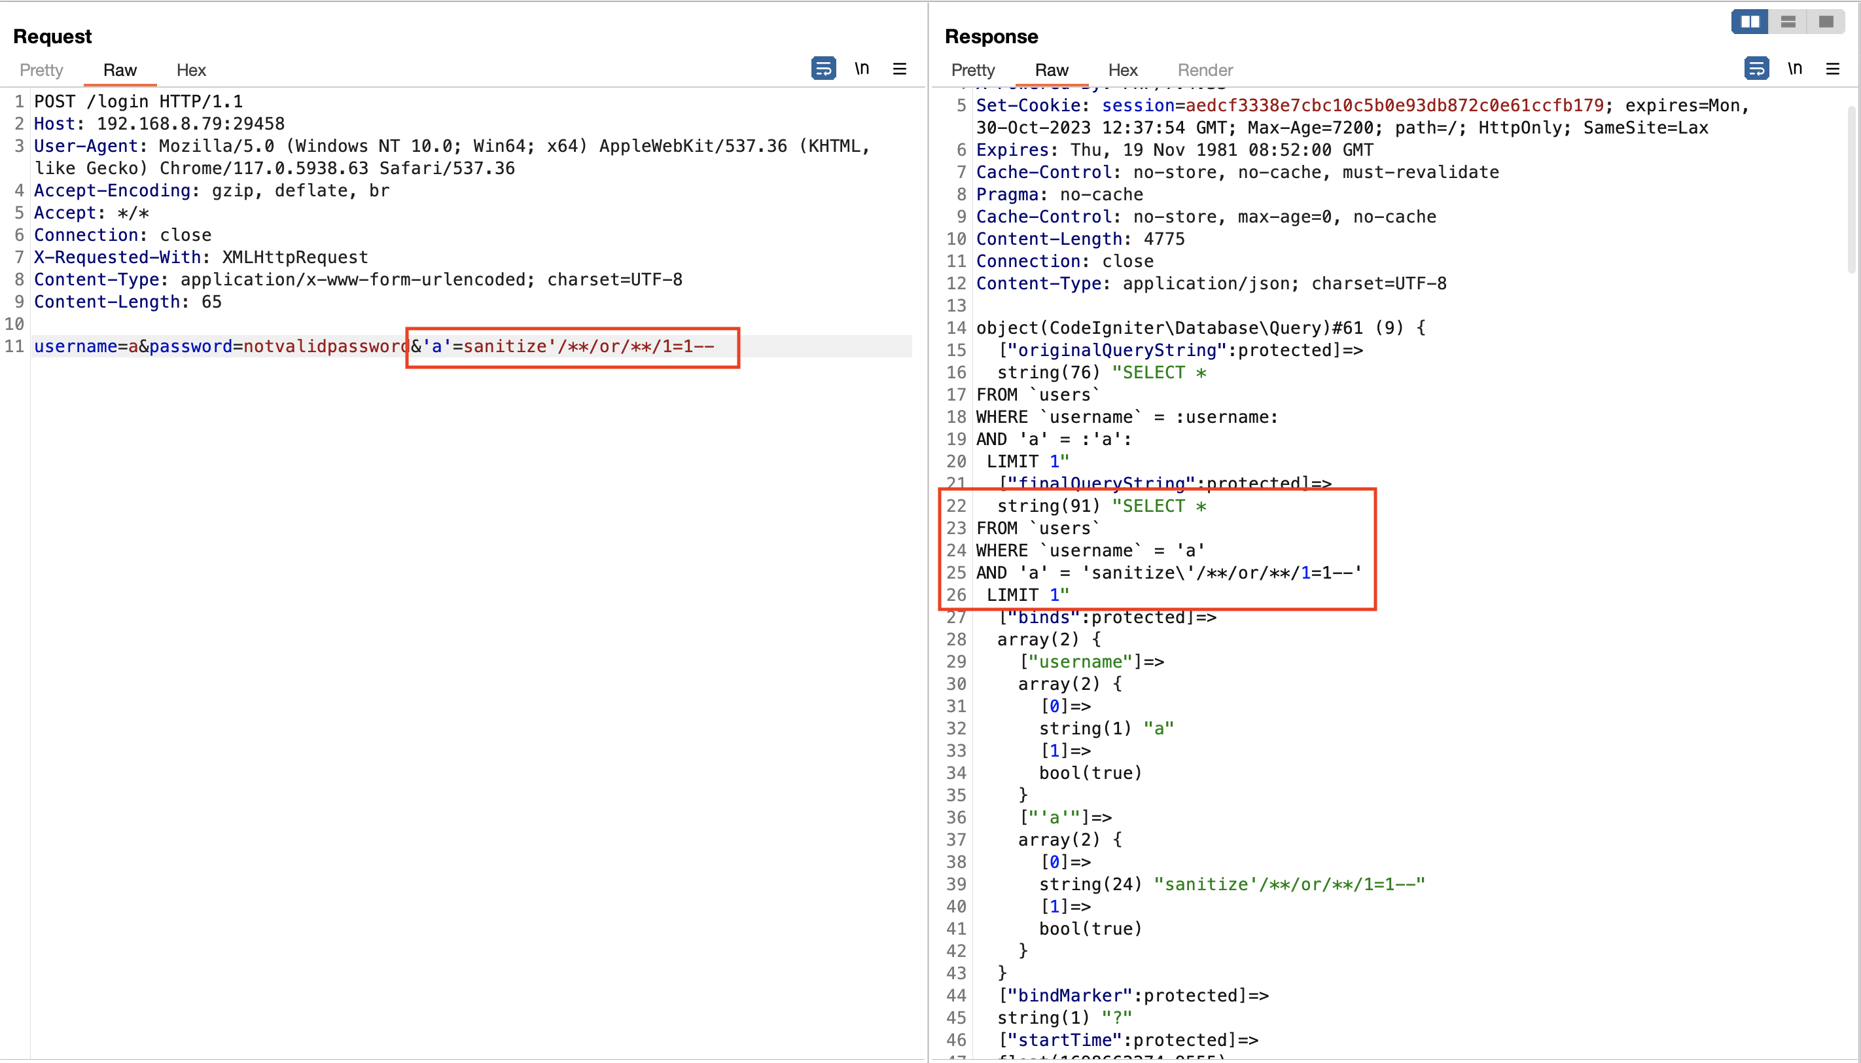The width and height of the screenshot is (1861, 1063).
Task: Click the 'Connection: close' request header
Action: click(x=122, y=235)
